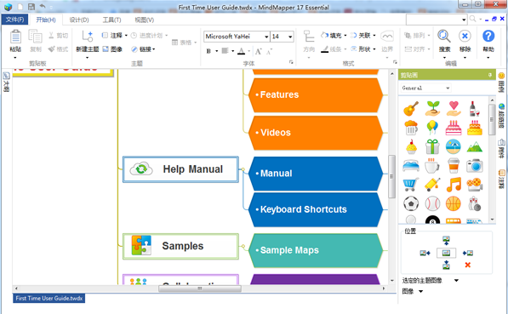508x314 pixels.
Task: Open Help (帮助) question mark icon
Action: point(488,36)
